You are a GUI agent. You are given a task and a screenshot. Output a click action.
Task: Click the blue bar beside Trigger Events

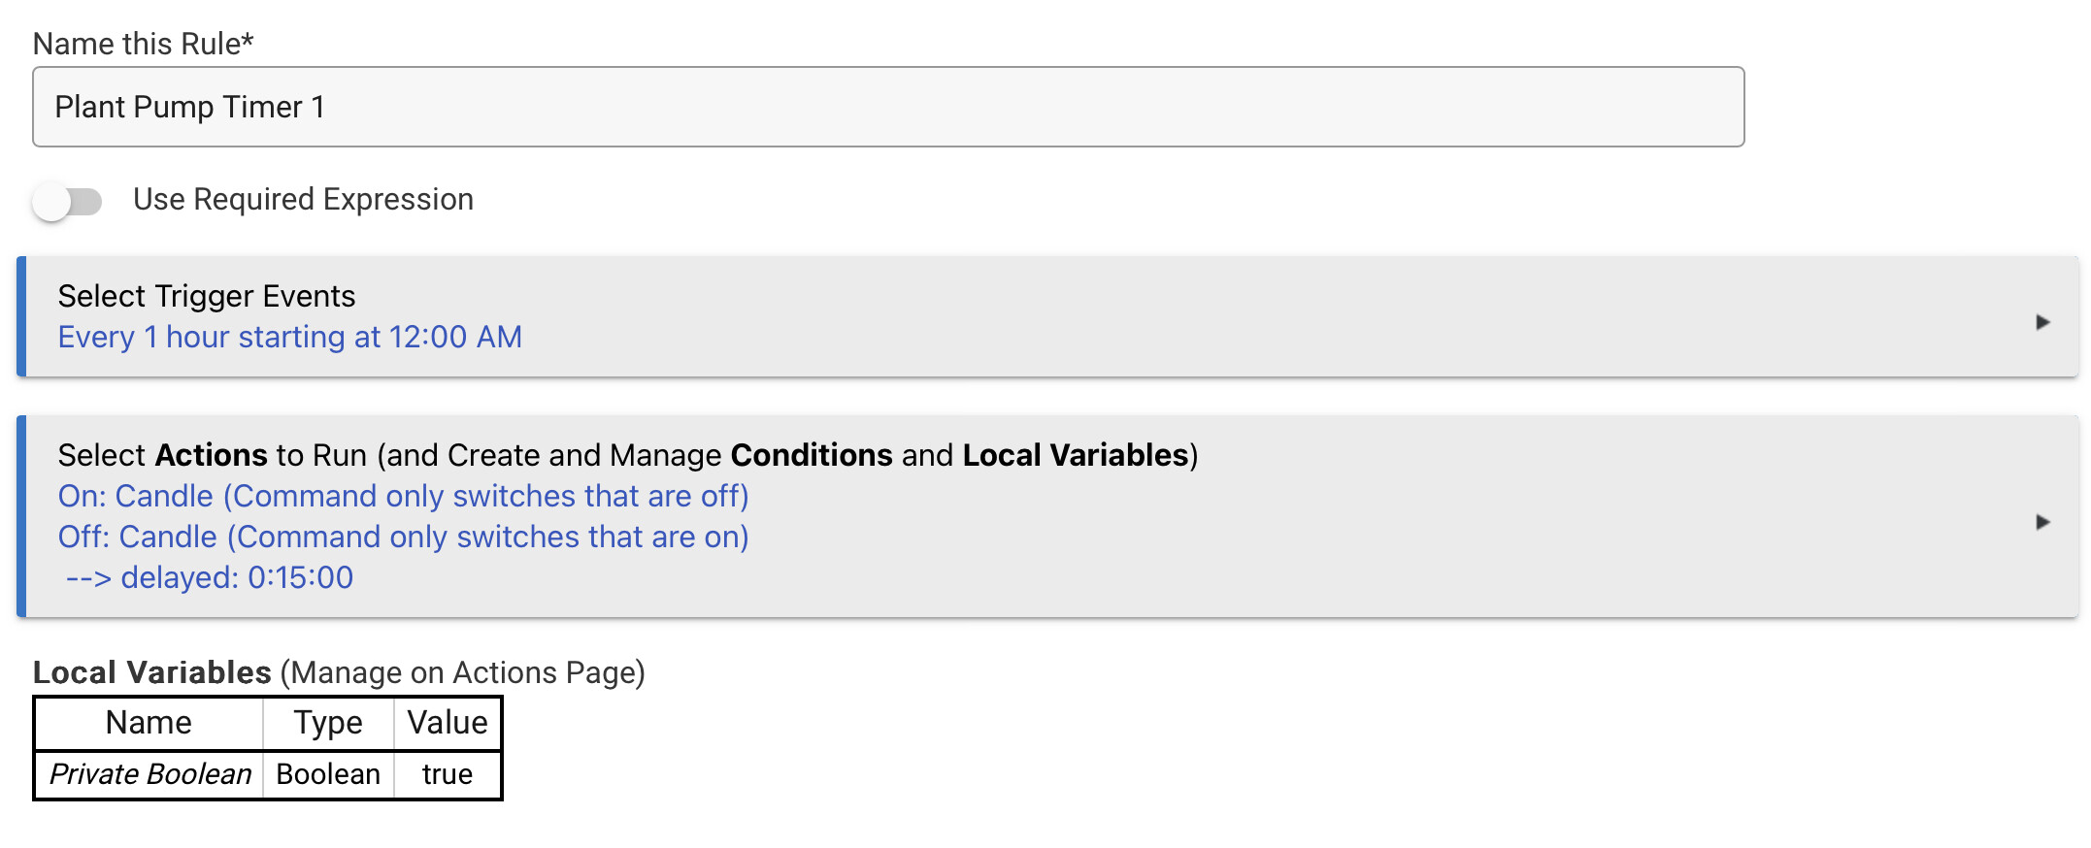(21, 316)
